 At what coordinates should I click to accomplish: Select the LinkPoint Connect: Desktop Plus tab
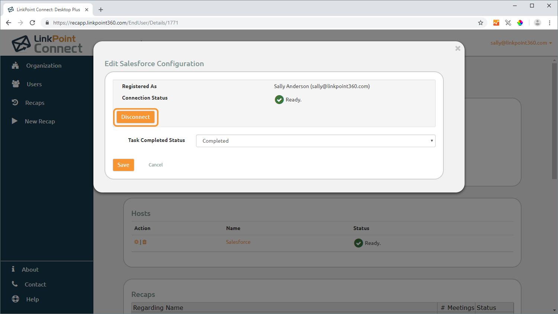click(x=48, y=10)
